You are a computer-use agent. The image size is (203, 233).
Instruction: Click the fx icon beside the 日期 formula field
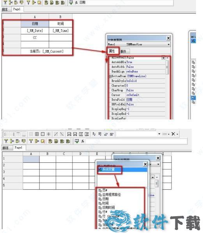pos(76,2)
